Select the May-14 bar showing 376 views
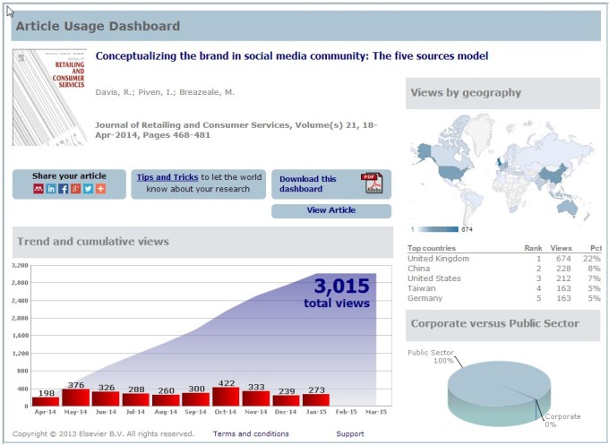The height and width of the screenshot is (445, 609). pyautogui.click(x=76, y=397)
